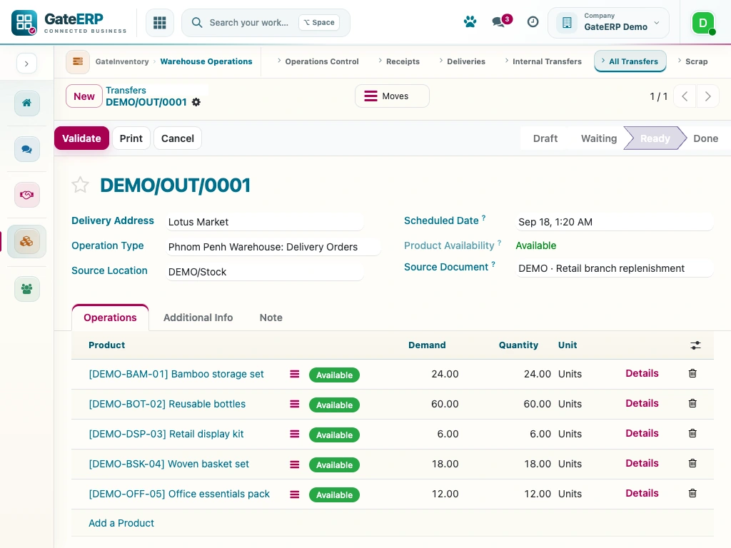The width and height of the screenshot is (731, 548).
Task: Set status to Draft
Action: 545,138
